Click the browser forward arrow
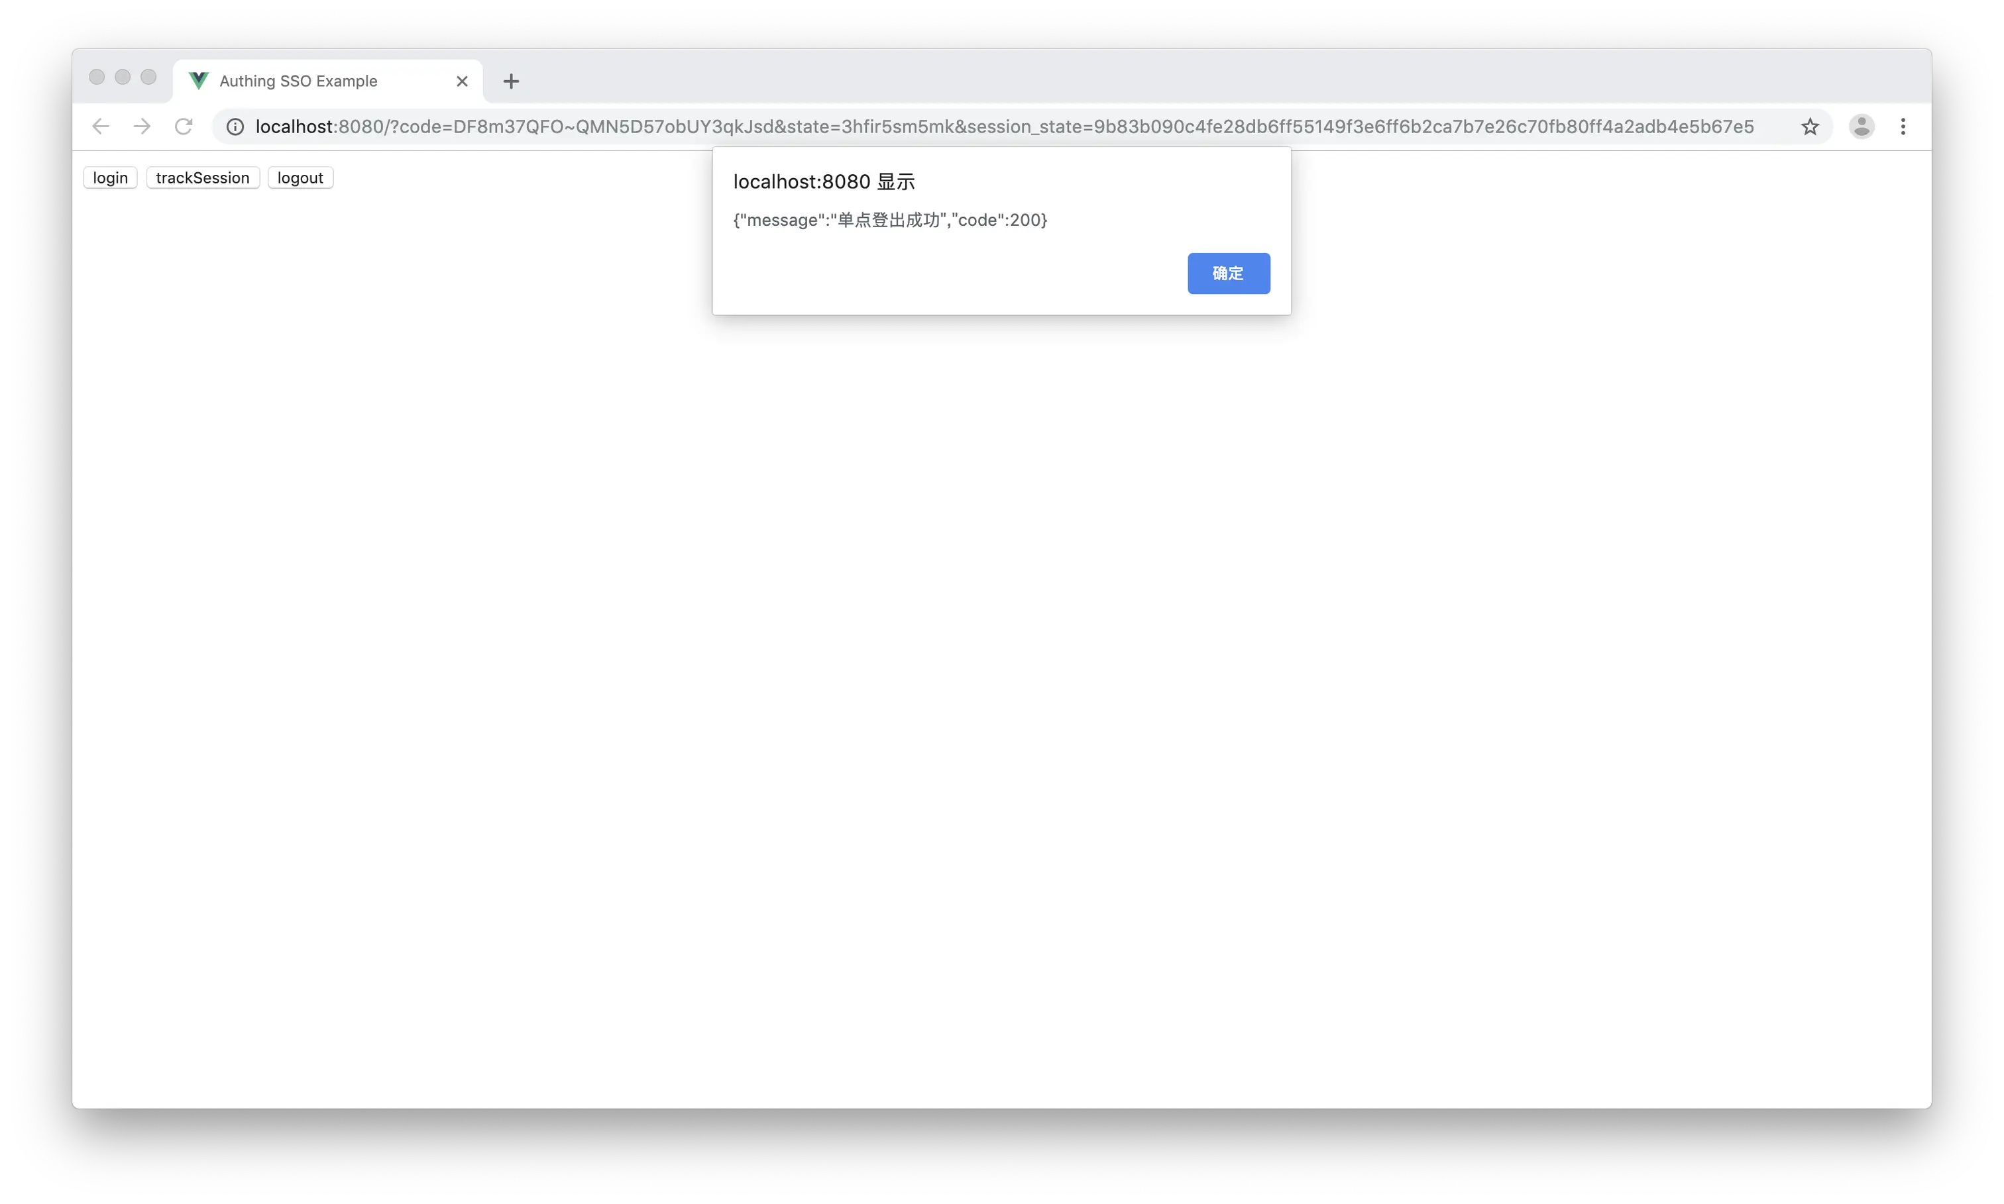2004x1204 pixels. pos(142,126)
